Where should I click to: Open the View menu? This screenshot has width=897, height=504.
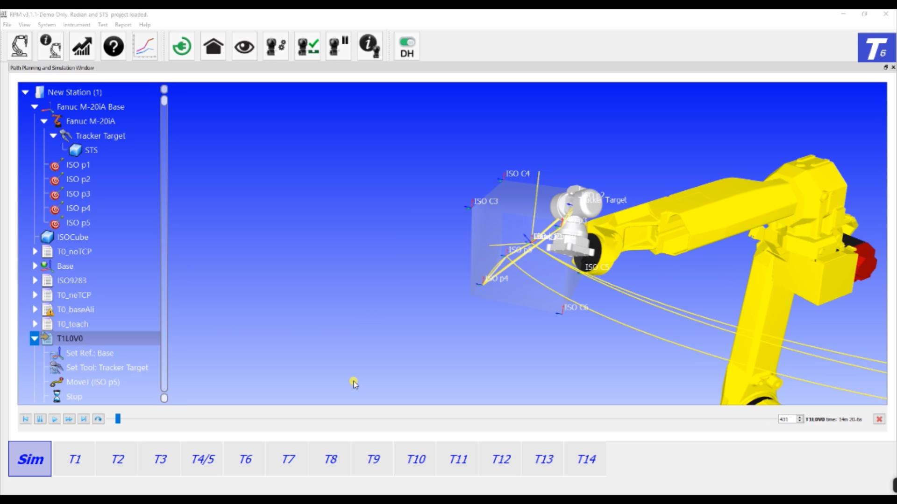click(x=24, y=25)
